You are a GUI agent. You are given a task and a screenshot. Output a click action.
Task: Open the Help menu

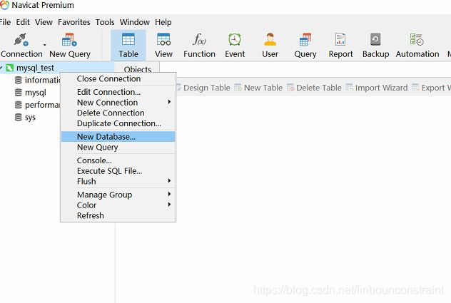tap(163, 22)
